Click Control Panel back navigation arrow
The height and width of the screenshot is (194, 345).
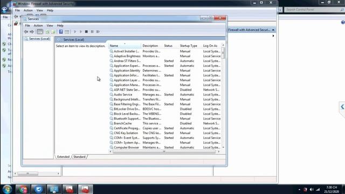pos(4,10)
